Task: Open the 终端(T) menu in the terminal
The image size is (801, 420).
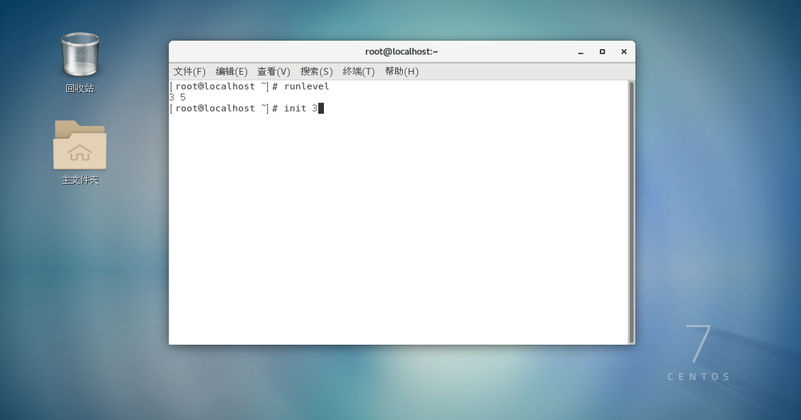Action: coord(358,71)
